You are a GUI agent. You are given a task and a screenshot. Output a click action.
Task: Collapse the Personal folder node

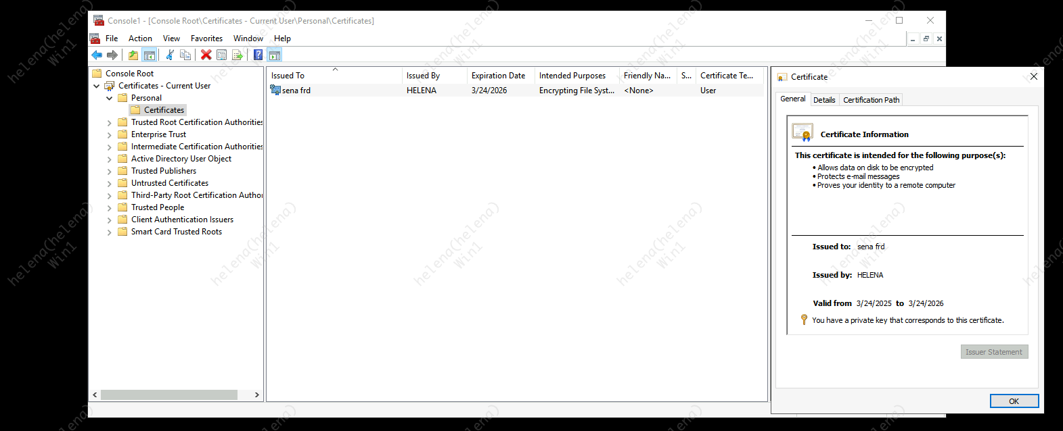[x=110, y=99]
